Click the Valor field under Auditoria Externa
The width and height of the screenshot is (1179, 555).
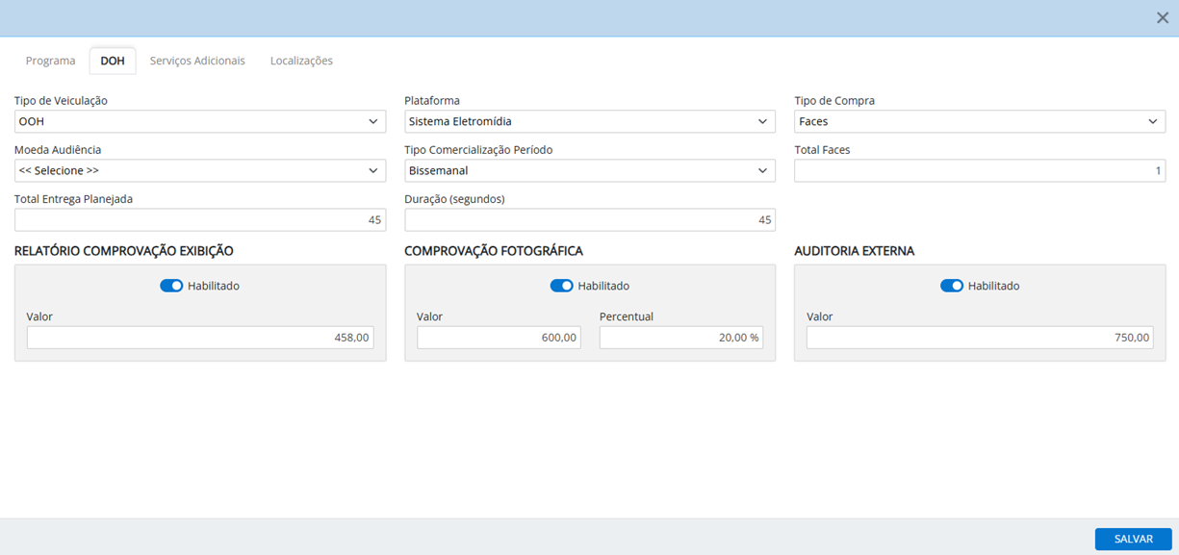click(979, 338)
